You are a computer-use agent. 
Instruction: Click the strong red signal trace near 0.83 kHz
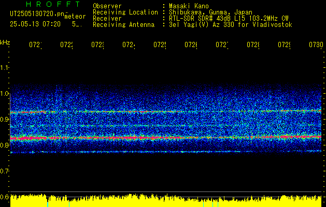[166, 138]
